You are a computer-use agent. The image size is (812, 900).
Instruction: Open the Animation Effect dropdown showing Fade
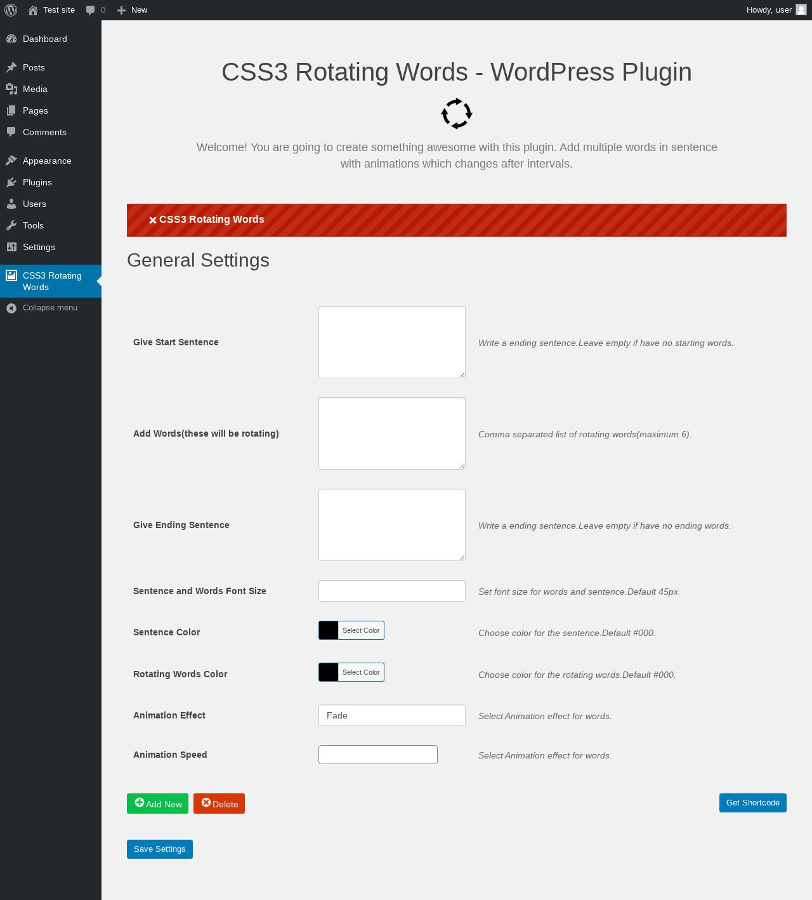(x=392, y=715)
